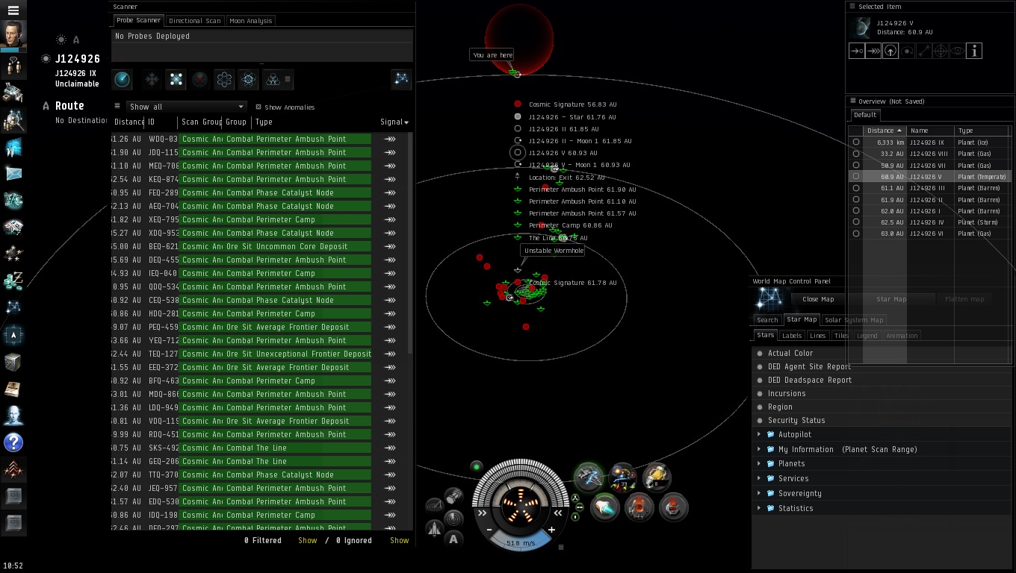
Task: Click the Look At eye icon
Action: tap(957, 51)
